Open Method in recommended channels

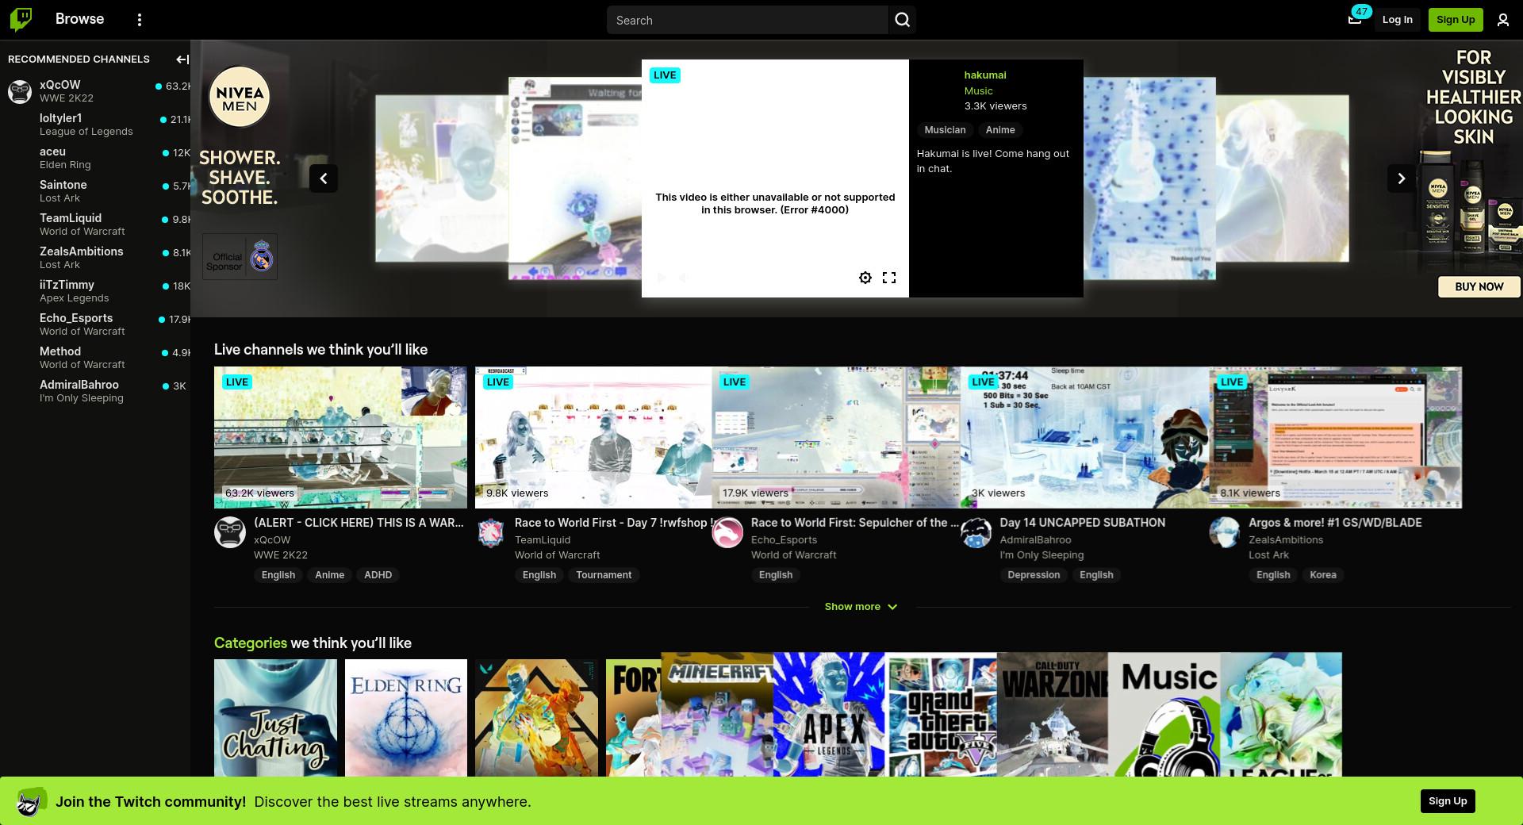[x=95, y=358]
